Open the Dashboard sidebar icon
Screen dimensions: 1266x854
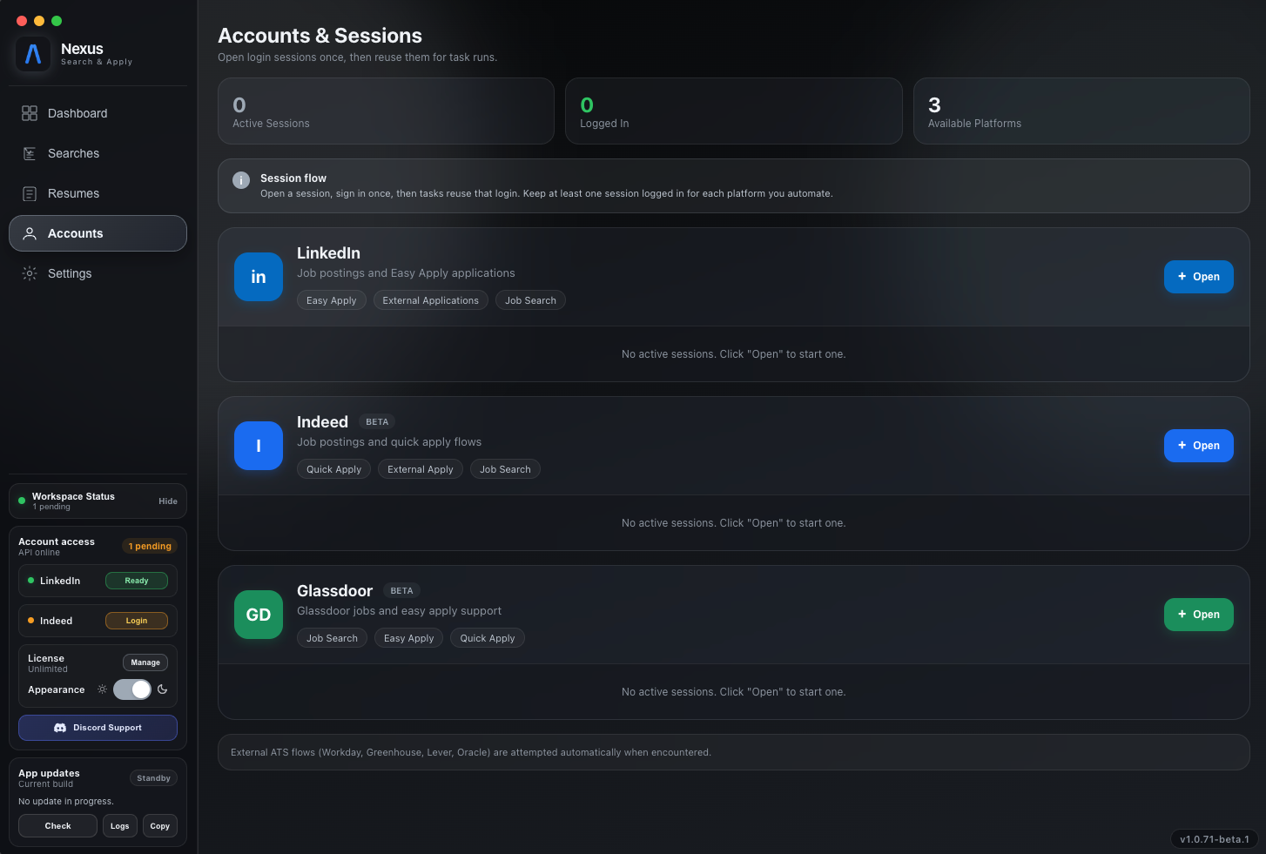pyautogui.click(x=30, y=113)
